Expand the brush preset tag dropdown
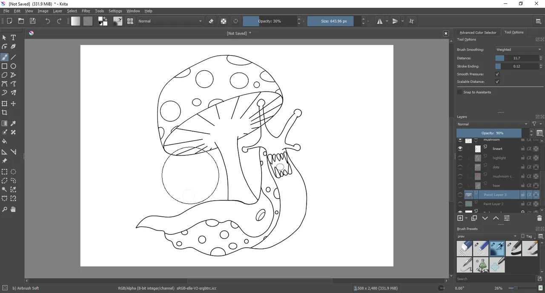Screen dimensions: 545x293 [487, 236]
